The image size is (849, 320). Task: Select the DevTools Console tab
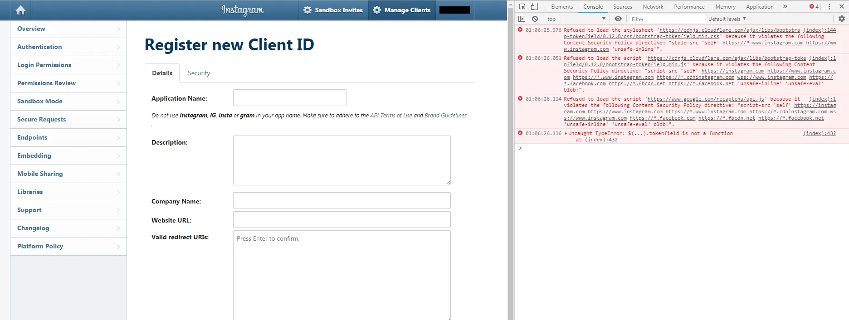coord(593,6)
